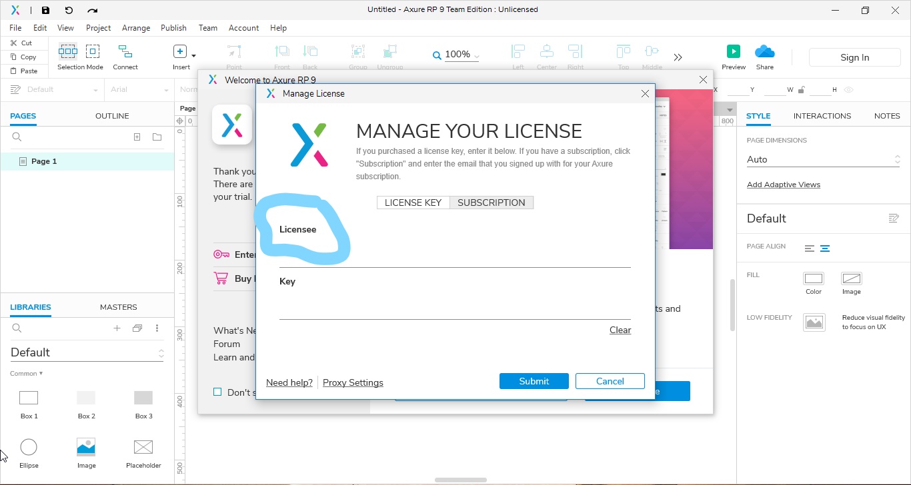Select LICENSE KEY option in dialog

413,203
